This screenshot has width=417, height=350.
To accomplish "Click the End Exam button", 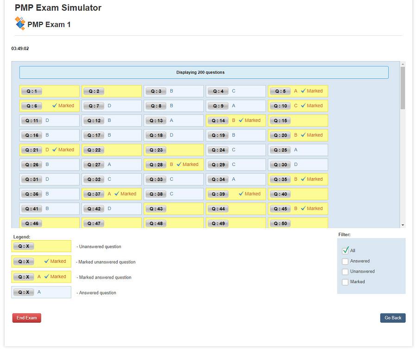I will point(26,318).
